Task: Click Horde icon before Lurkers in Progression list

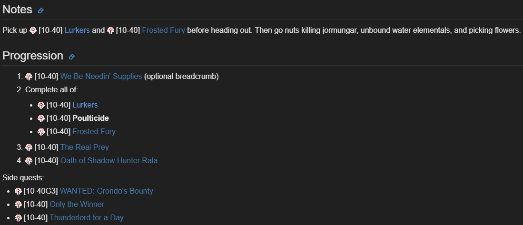Action: pos(41,105)
